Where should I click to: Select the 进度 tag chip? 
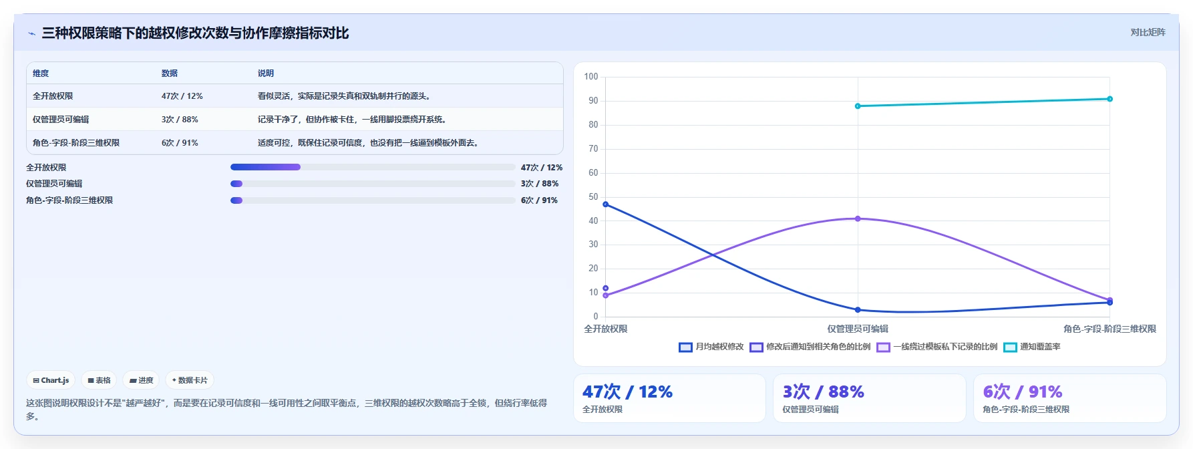[142, 380]
